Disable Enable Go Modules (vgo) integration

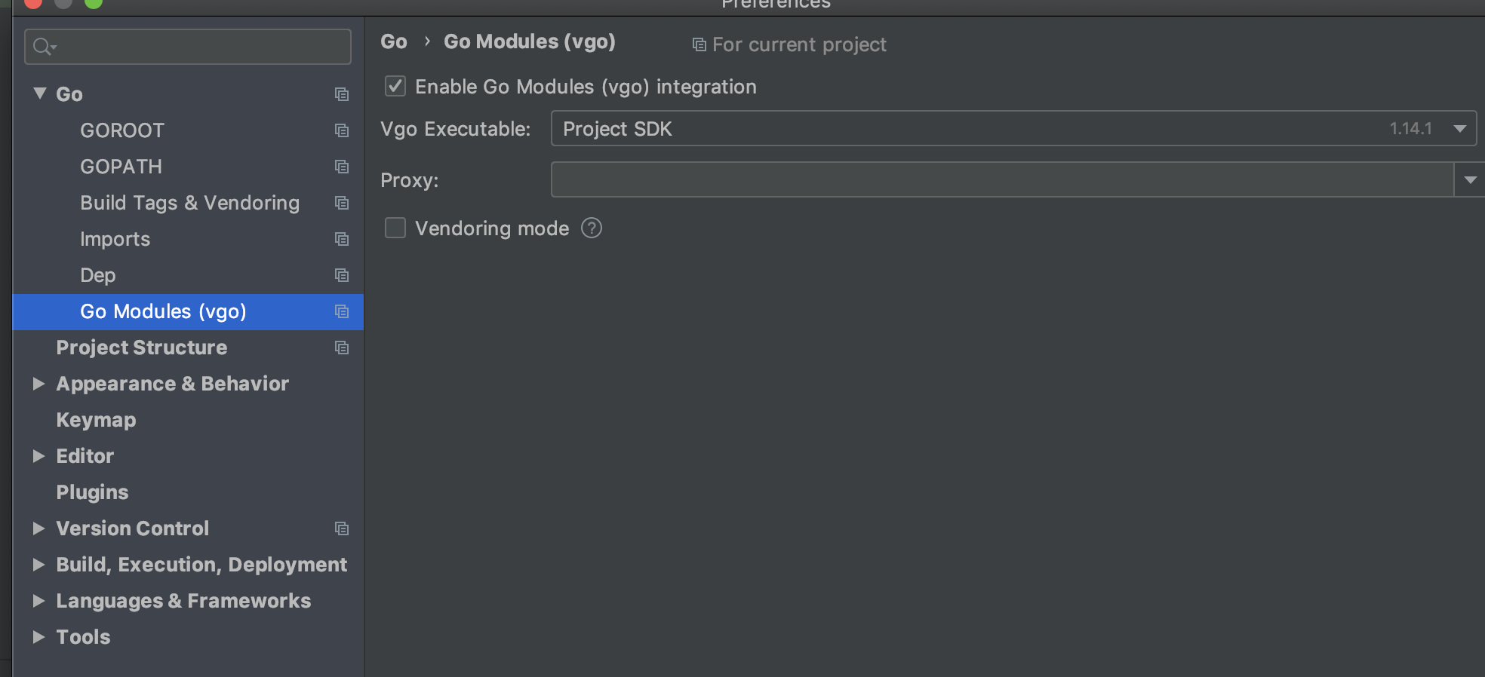point(395,86)
